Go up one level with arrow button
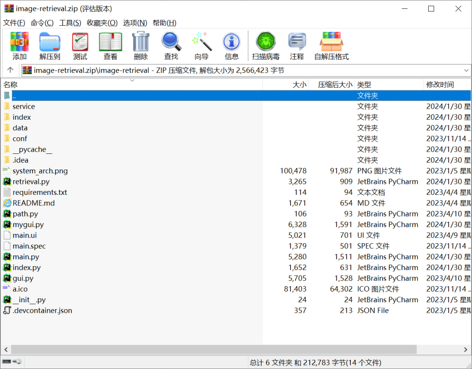Screen dimensions: 472x369 pyautogui.click(x=10, y=70)
